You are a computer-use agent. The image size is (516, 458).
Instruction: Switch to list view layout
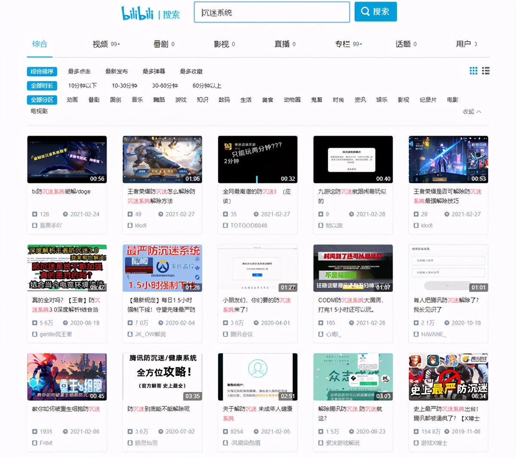tap(485, 71)
